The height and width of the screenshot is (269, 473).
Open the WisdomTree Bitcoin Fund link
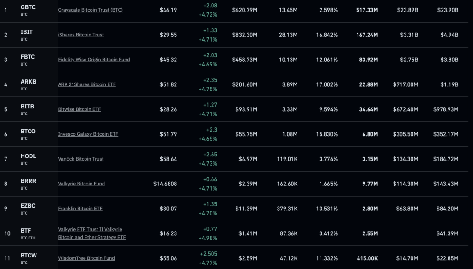click(86, 258)
